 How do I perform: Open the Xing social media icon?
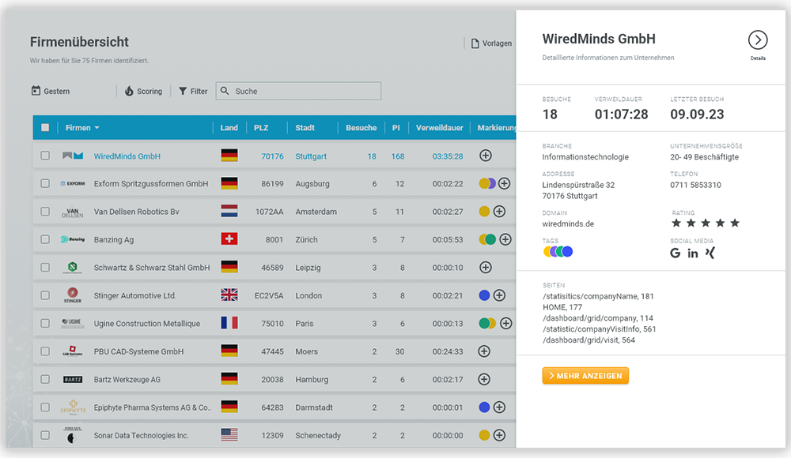point(710,253)
